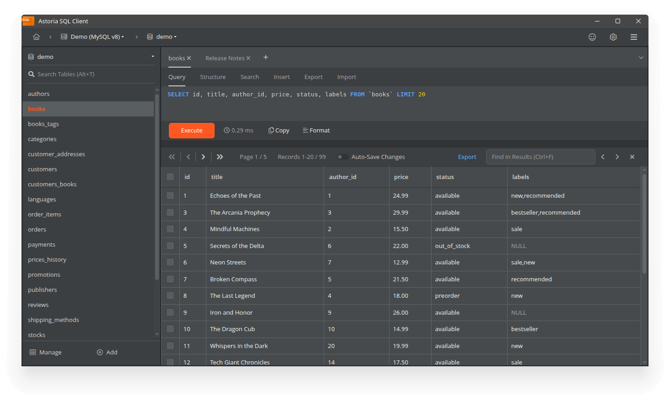Switch to Structure tab
The height and width of the screenshot is (401, 670).
pyautogui.click(x=213, y=77)
